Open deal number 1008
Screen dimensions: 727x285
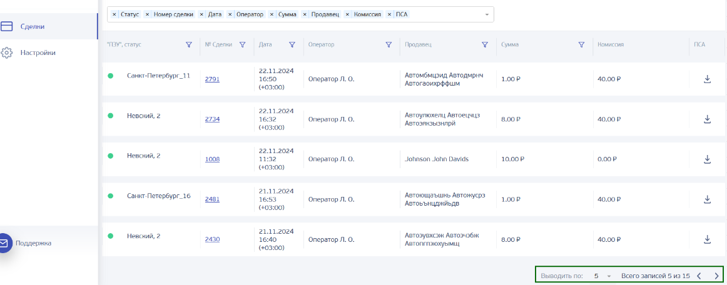click(x=212, y=159)
